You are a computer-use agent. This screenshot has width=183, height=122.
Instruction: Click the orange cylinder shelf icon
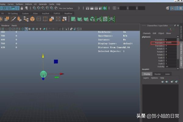[x=20, y=19]
